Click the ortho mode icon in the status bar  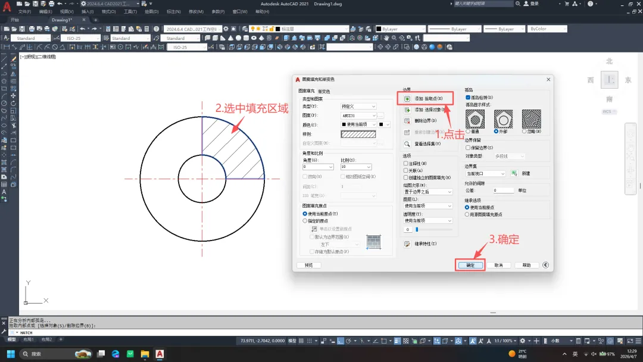pyautogui.click(x=341, y=341)
